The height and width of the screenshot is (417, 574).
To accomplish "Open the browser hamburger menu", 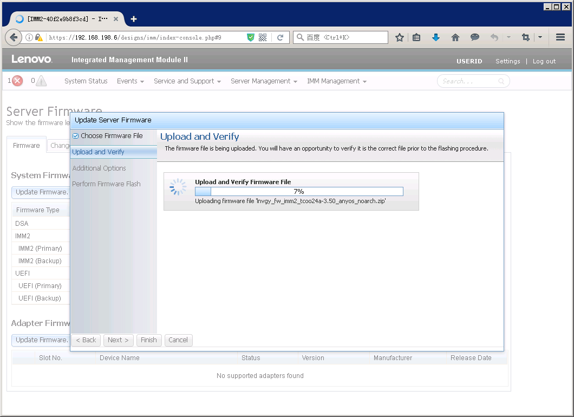I will pyautogui.click(x=560, y=37).
